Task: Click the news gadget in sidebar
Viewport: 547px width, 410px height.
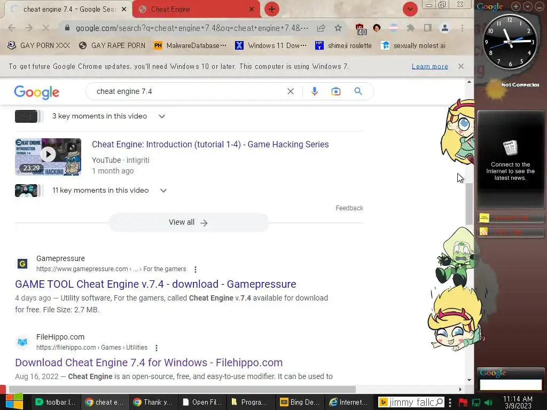Action: click(x=510, y=159)
